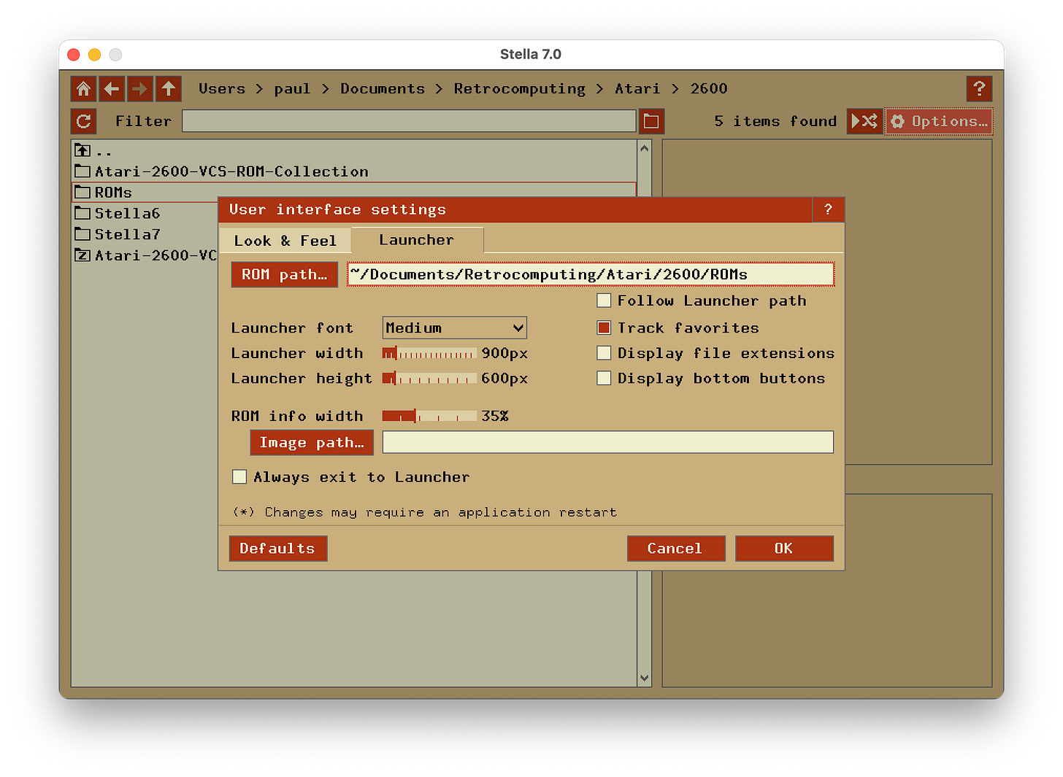The image size is (1063, 777).
Task: Enable Follow Launcher path checkbox
Action: [604, 301]
